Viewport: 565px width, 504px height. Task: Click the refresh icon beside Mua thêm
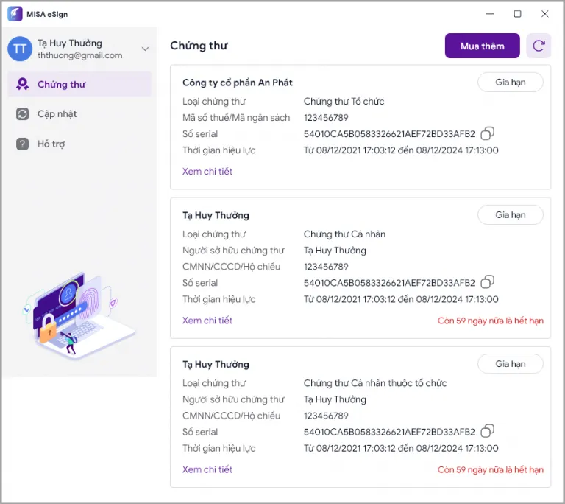coord(539,46)
